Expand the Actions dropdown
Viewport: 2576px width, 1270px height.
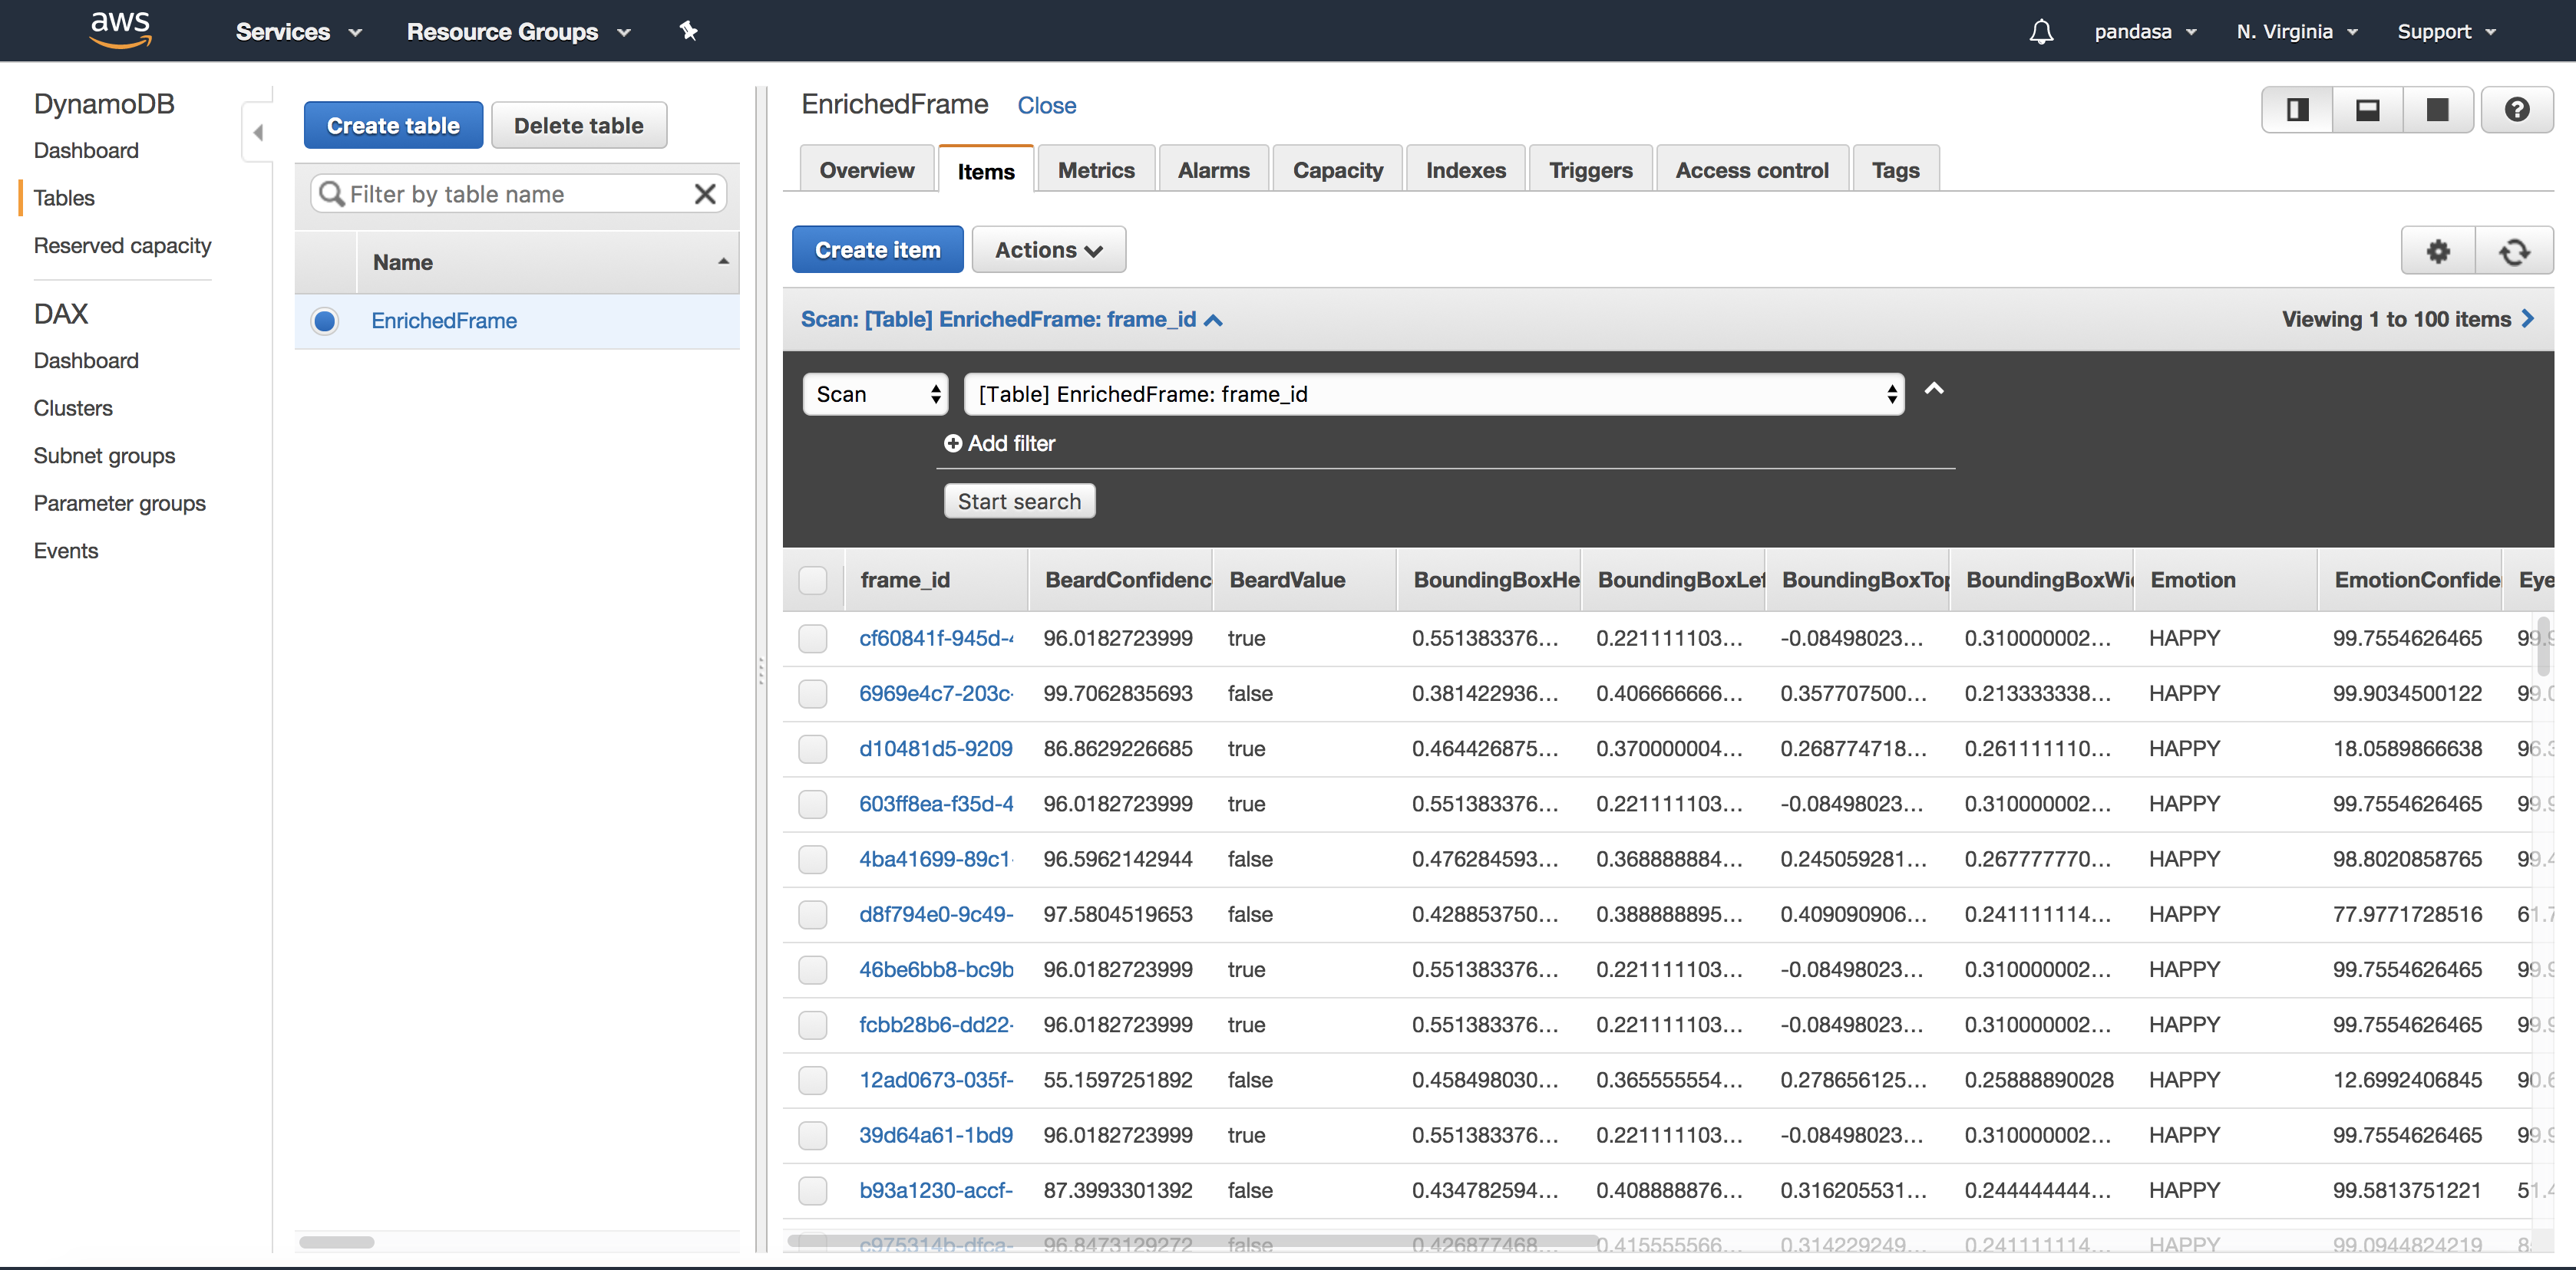click(1048, 250)
